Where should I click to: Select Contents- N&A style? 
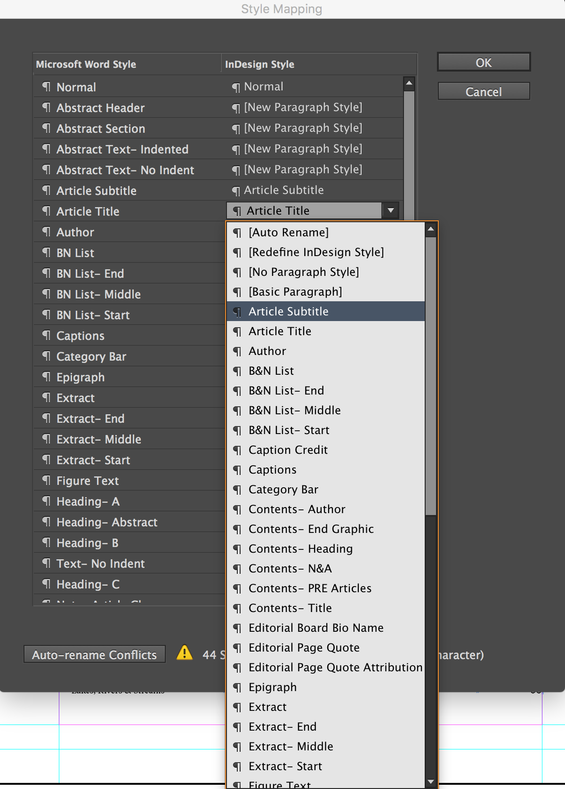click(x=326, y=568)
